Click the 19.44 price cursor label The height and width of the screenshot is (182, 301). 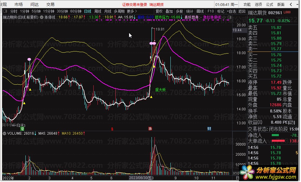tap(237, 30)
